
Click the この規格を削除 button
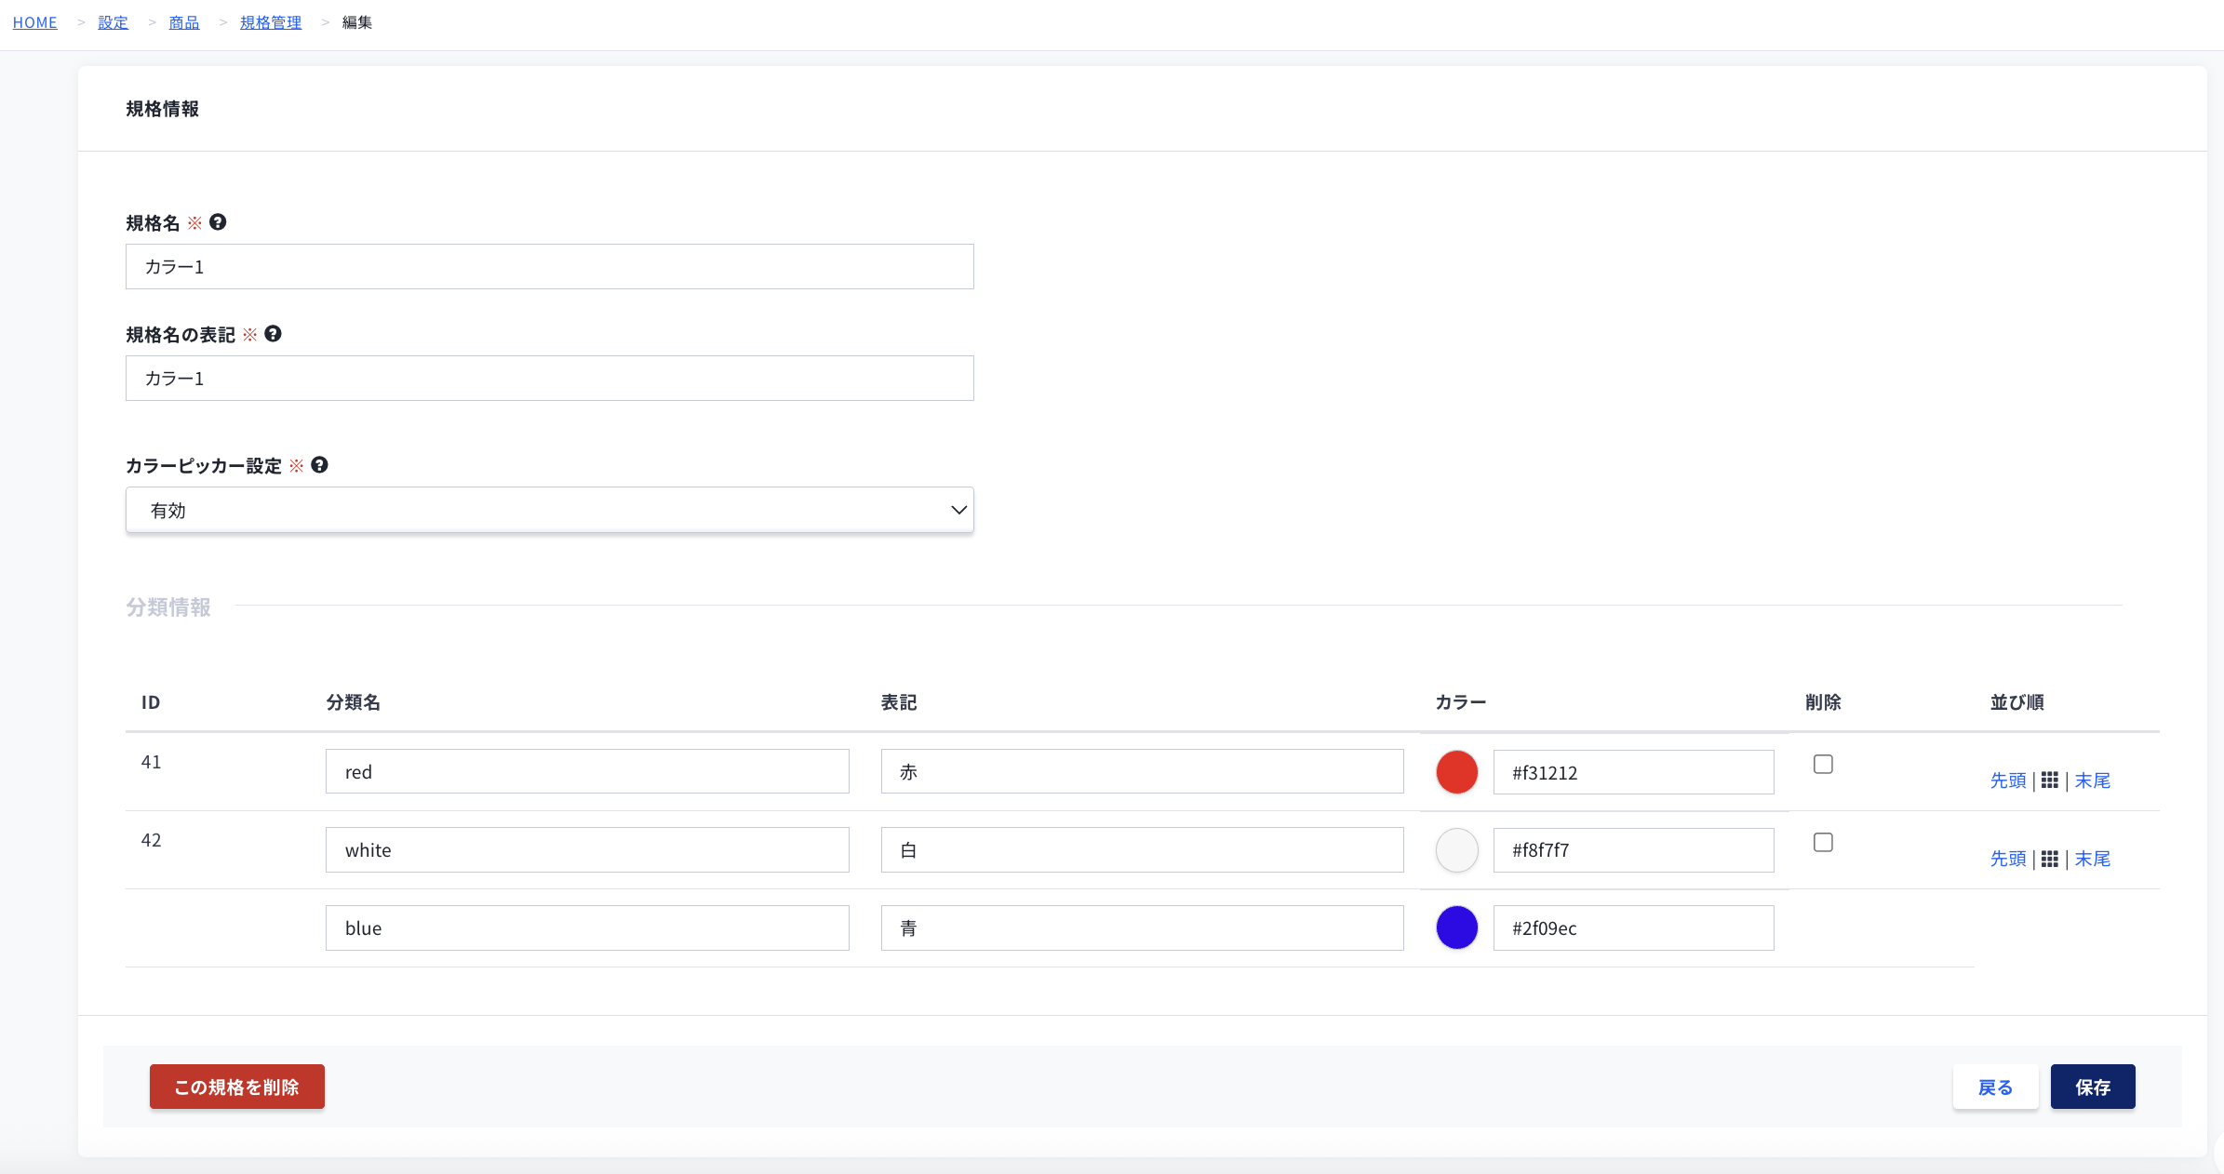tap(237, 1087)
